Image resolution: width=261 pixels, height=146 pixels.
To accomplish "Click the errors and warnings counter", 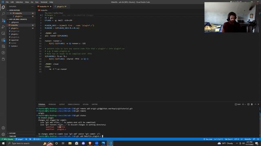I will [x=37, y=139].
